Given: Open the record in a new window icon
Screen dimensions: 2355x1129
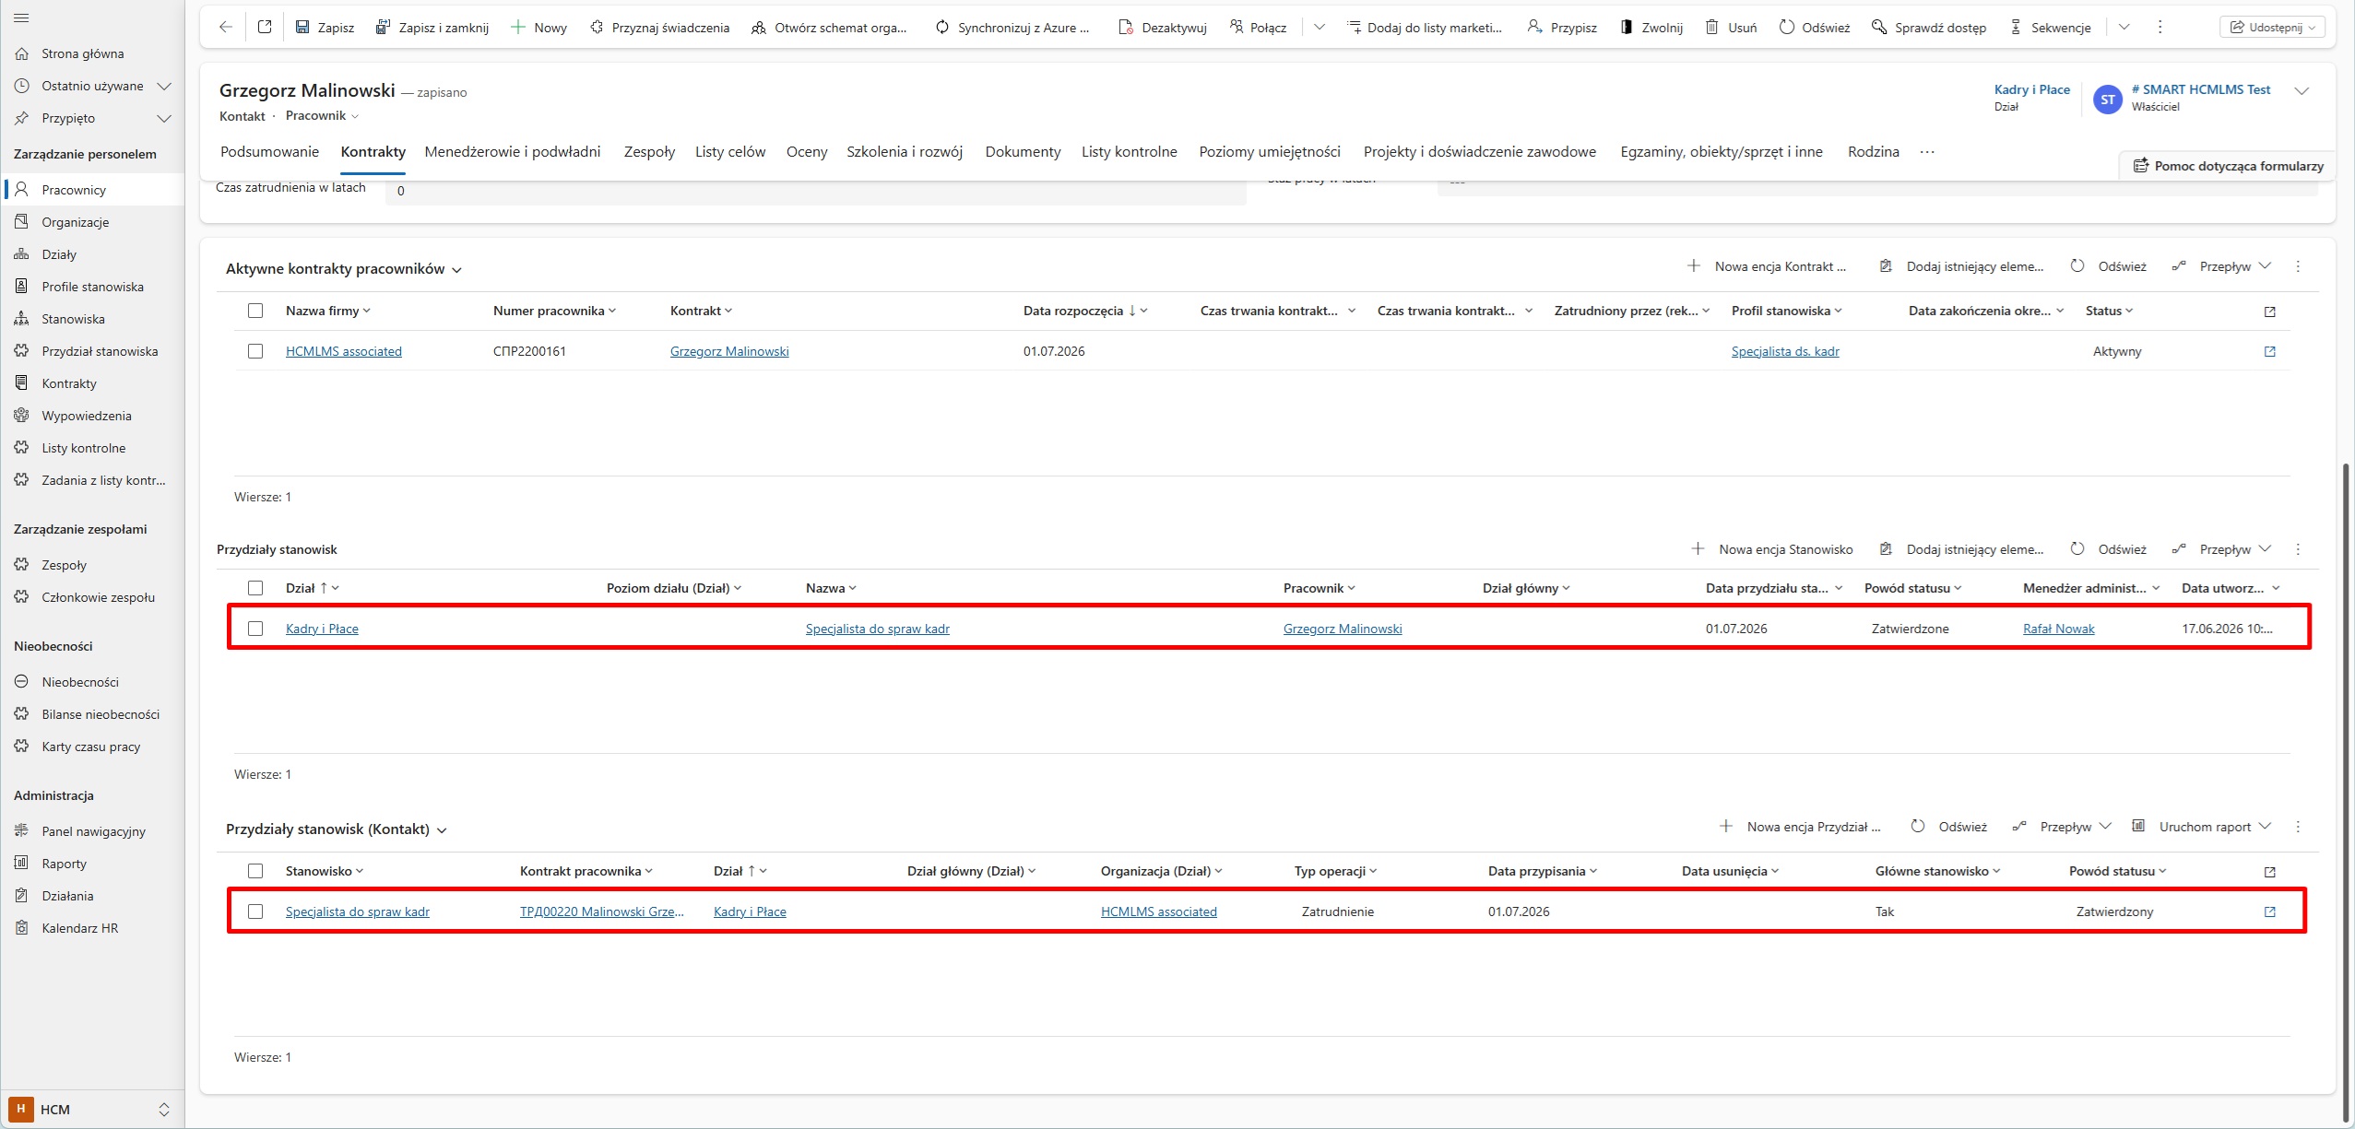Looking at the screenshot, I should click(x=265, y=28).
